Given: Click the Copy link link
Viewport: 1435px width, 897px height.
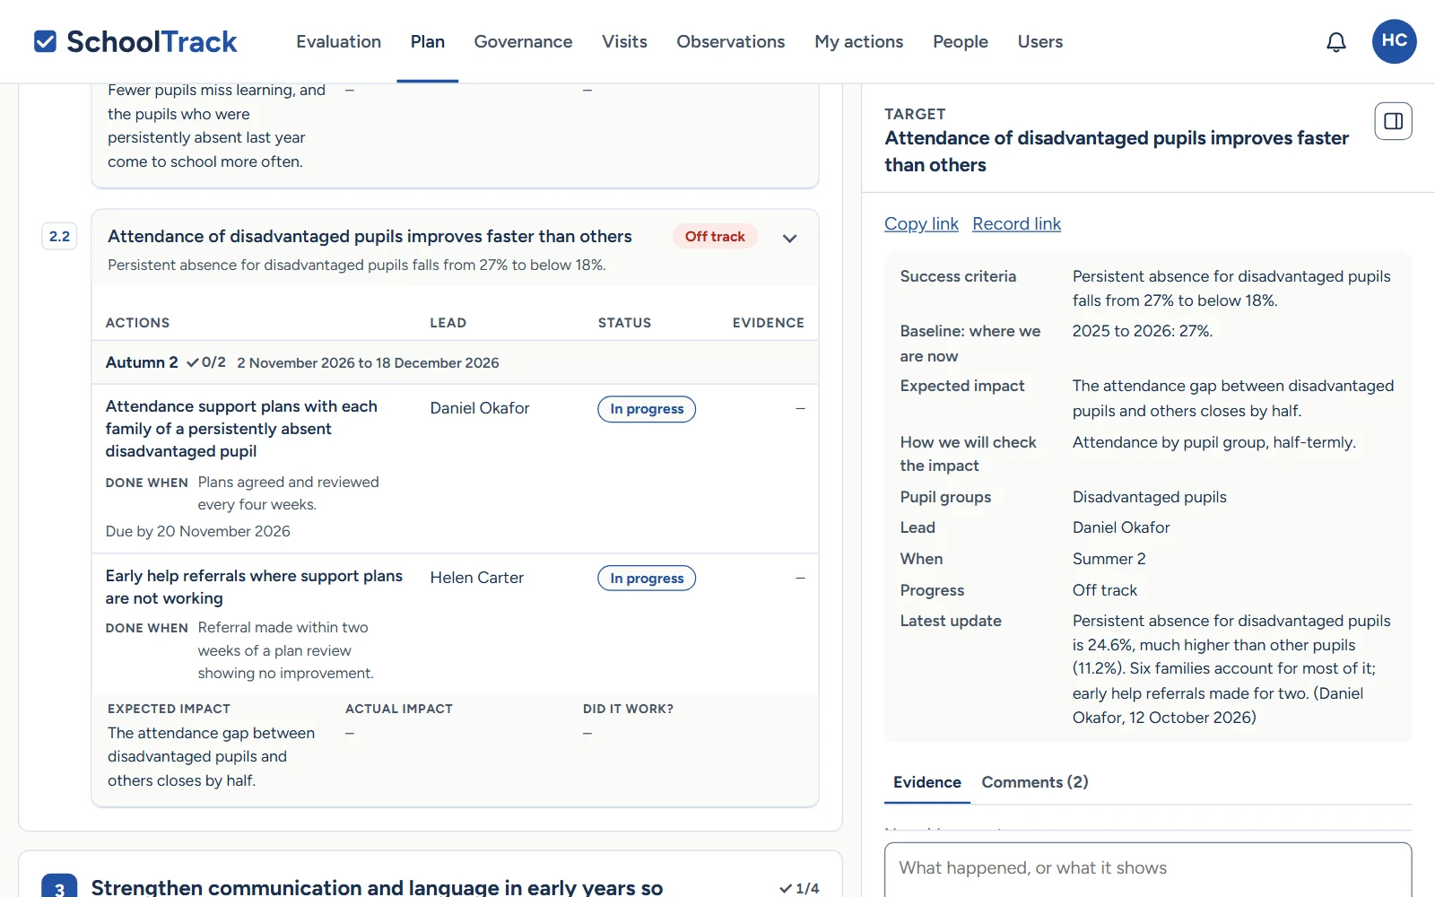Looking at the screenshot, I should click(921, 223).
